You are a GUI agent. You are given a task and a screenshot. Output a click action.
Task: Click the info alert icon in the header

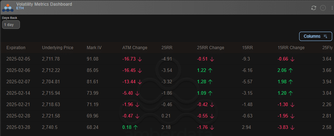(x=323, y=8)
